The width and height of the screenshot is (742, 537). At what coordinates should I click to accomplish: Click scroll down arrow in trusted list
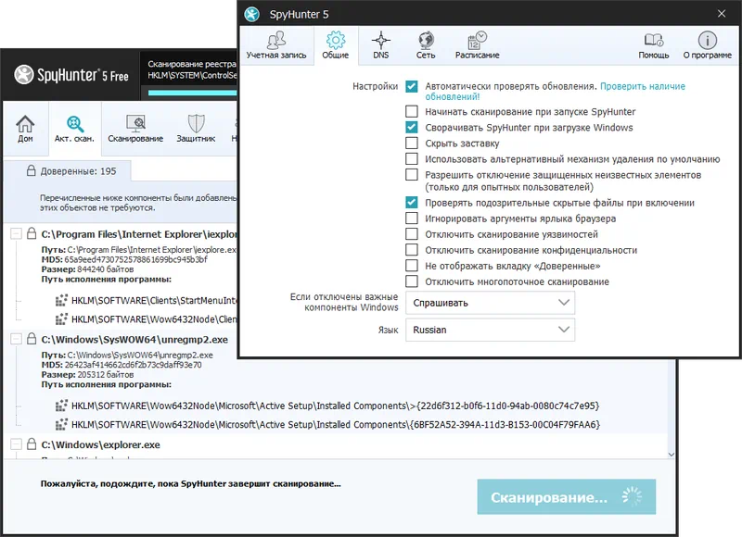[671, 455]
